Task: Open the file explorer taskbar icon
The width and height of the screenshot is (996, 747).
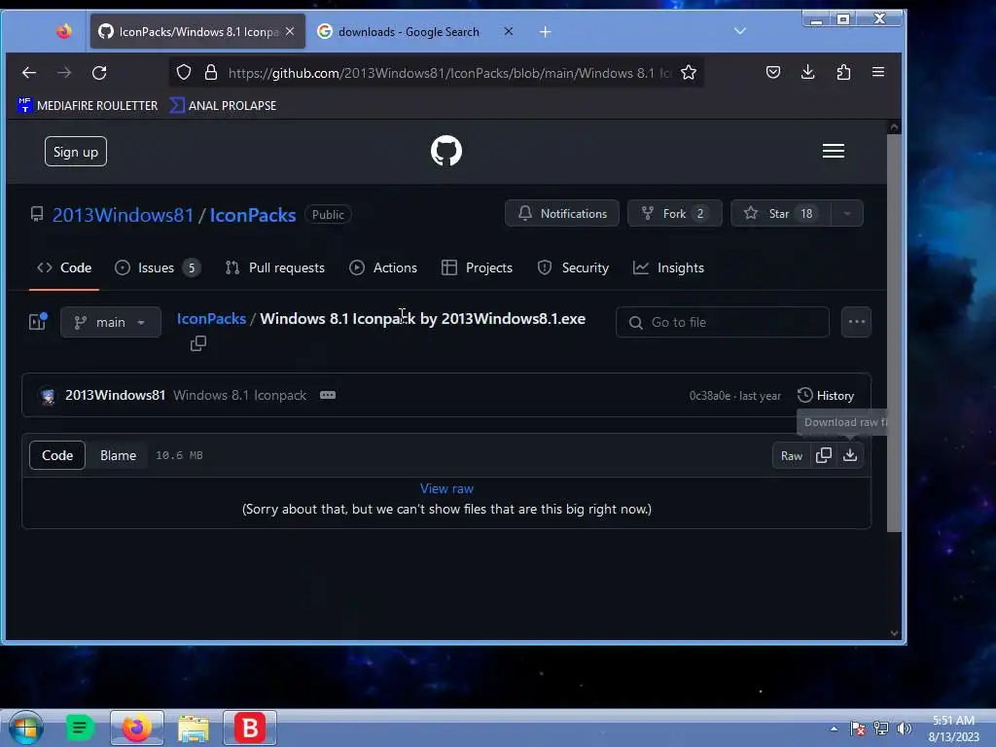Action: coord(194,728)
